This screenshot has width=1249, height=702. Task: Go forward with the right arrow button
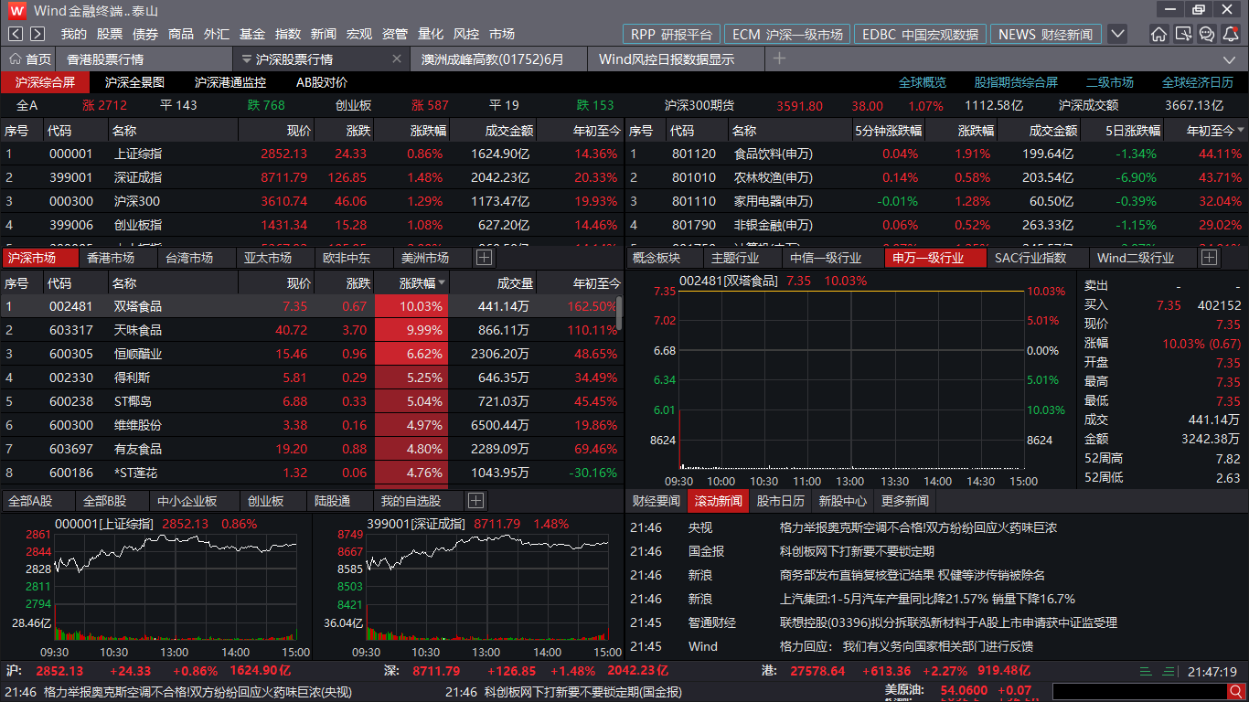(37, 34)
